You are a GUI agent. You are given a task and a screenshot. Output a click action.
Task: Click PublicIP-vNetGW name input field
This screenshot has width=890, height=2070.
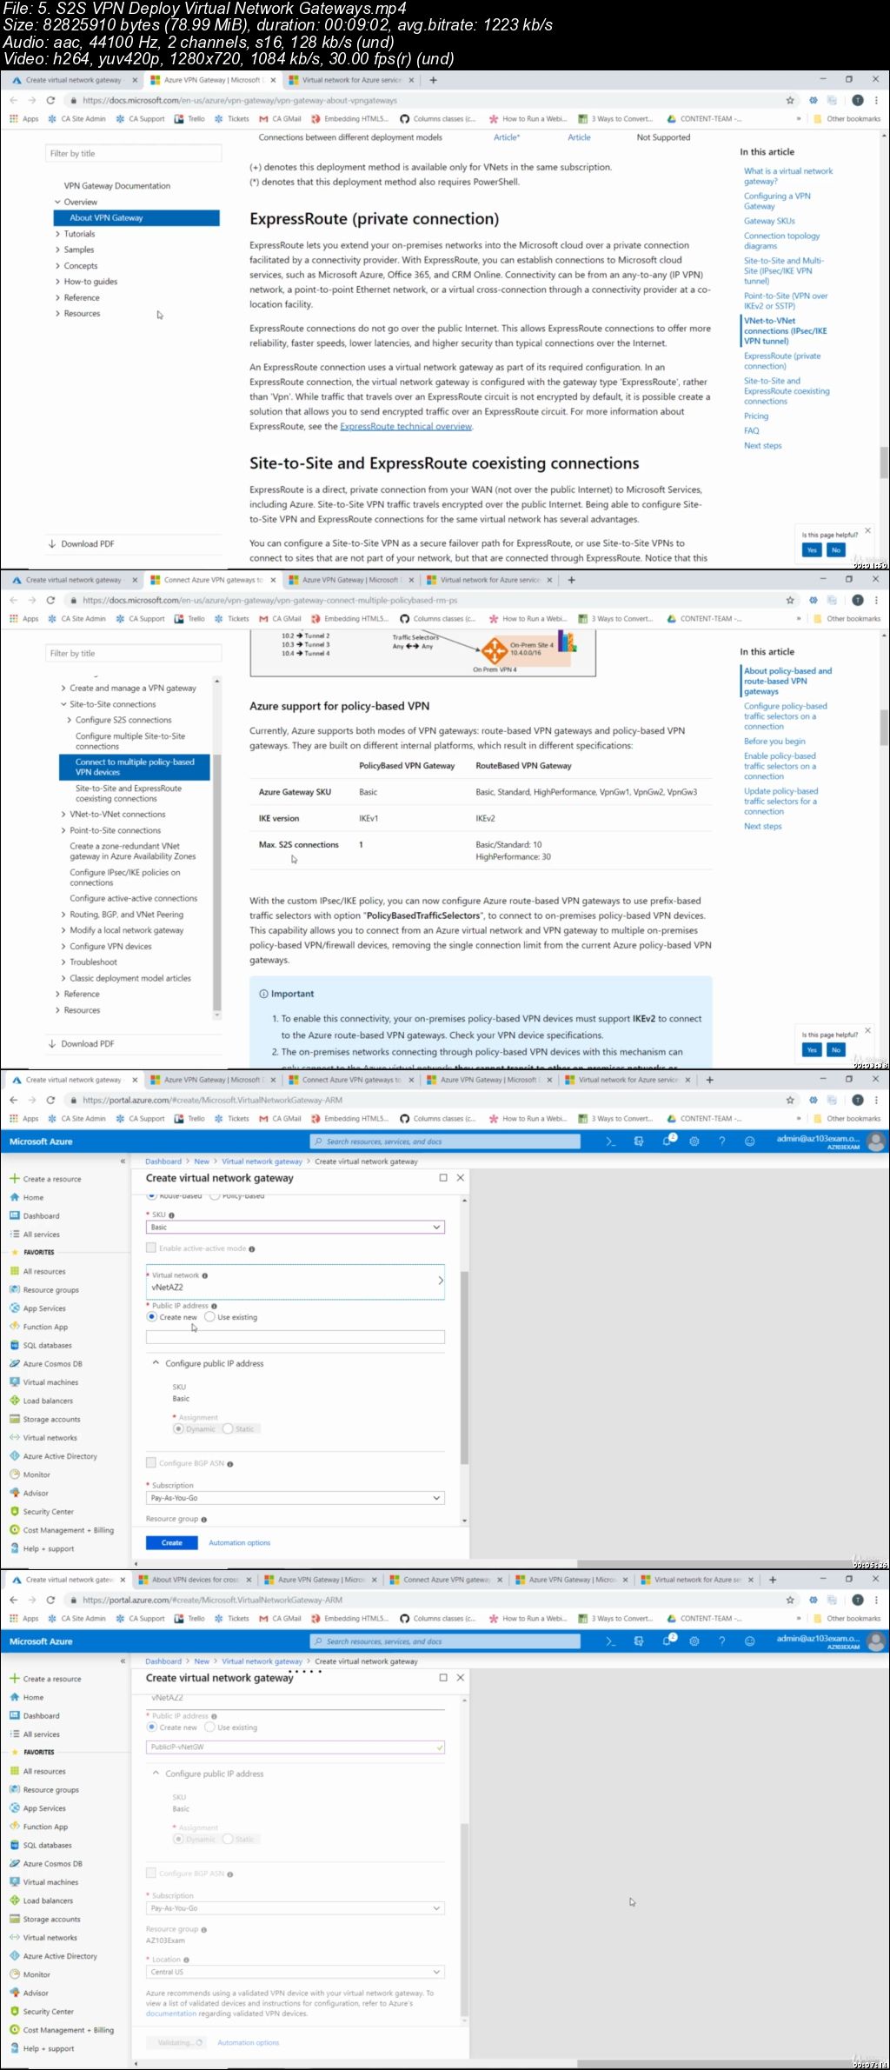[x=296, y=1747]
